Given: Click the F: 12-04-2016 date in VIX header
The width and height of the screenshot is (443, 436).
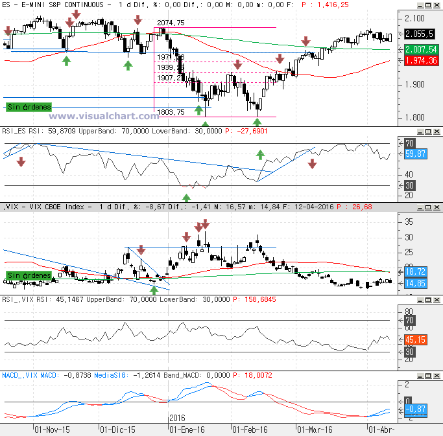Looking at the screenshot, I should (309, 207).
